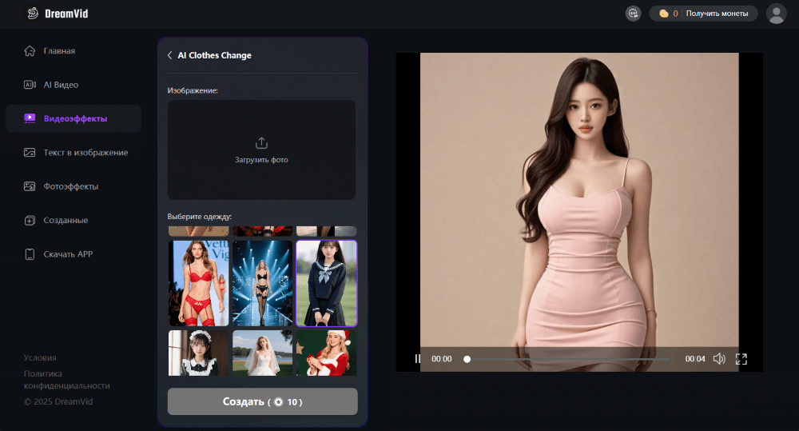Click the coin icon in header
Screen dimensions: 799x431
point(663,14)
